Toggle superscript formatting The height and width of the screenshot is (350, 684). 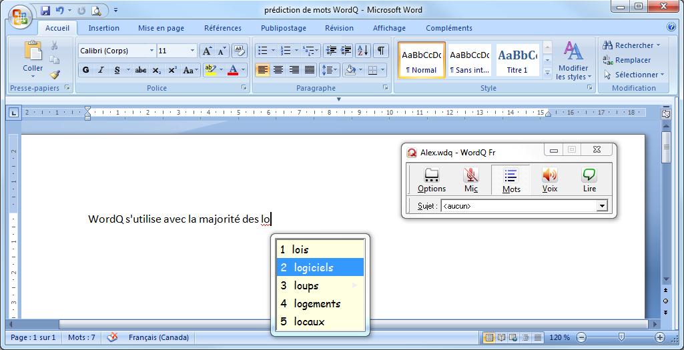(172, 70)
